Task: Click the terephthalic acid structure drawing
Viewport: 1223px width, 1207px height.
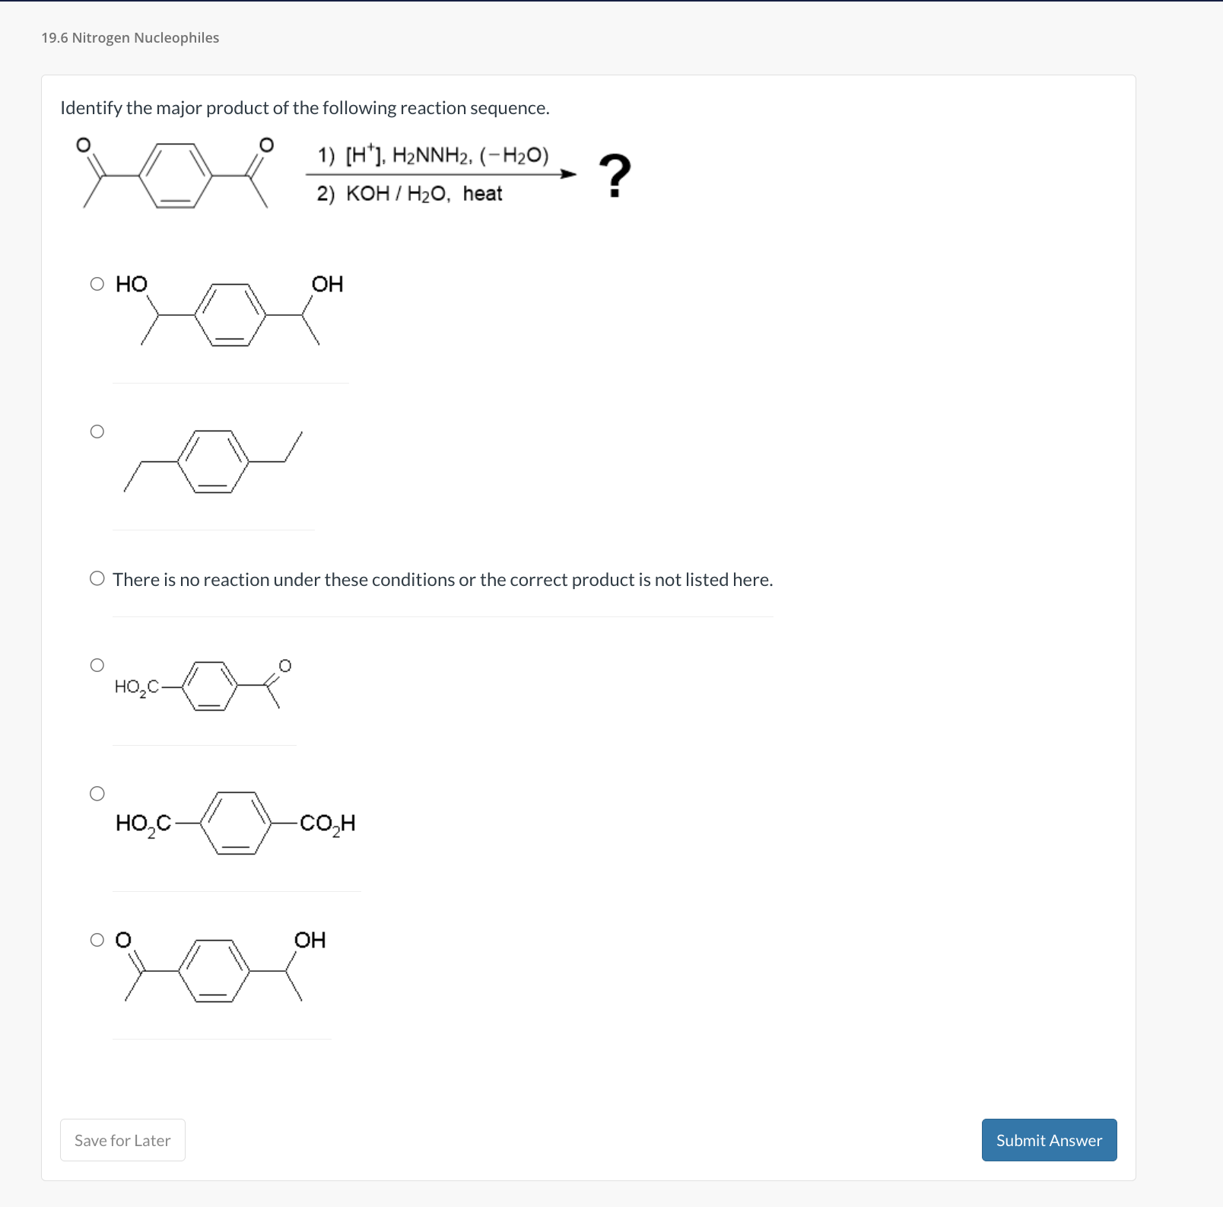Action: click(236, 823)
